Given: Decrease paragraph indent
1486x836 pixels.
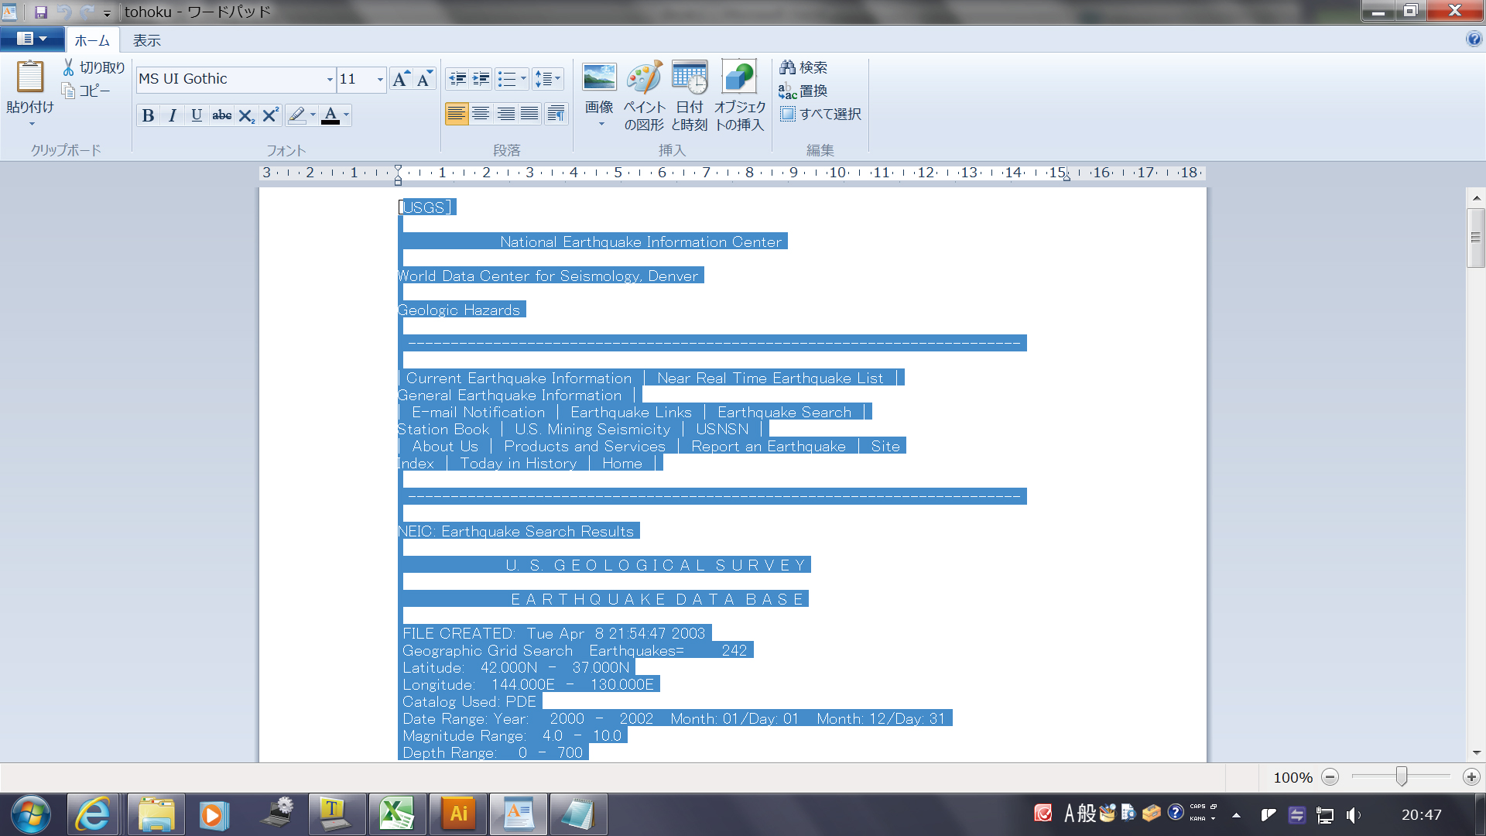Looking at the screenshot, I should pos(457,78).
